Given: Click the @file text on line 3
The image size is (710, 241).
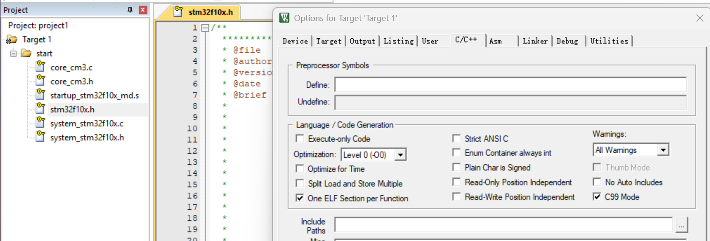Looking at the screenshot, I should click(247, 50).
